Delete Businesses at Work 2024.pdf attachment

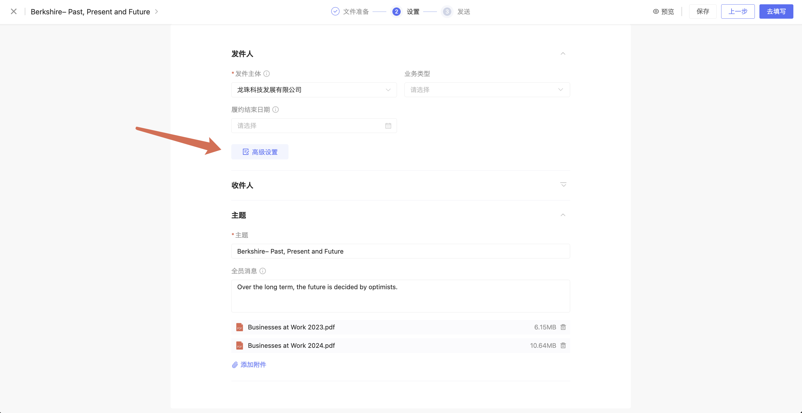563,345
